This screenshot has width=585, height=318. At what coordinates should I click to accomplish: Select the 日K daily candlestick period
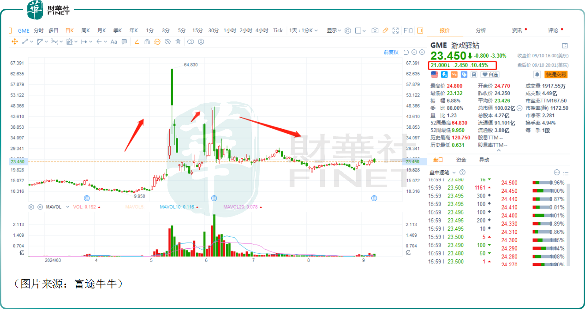pyautogui.click(x=70, y=30)
